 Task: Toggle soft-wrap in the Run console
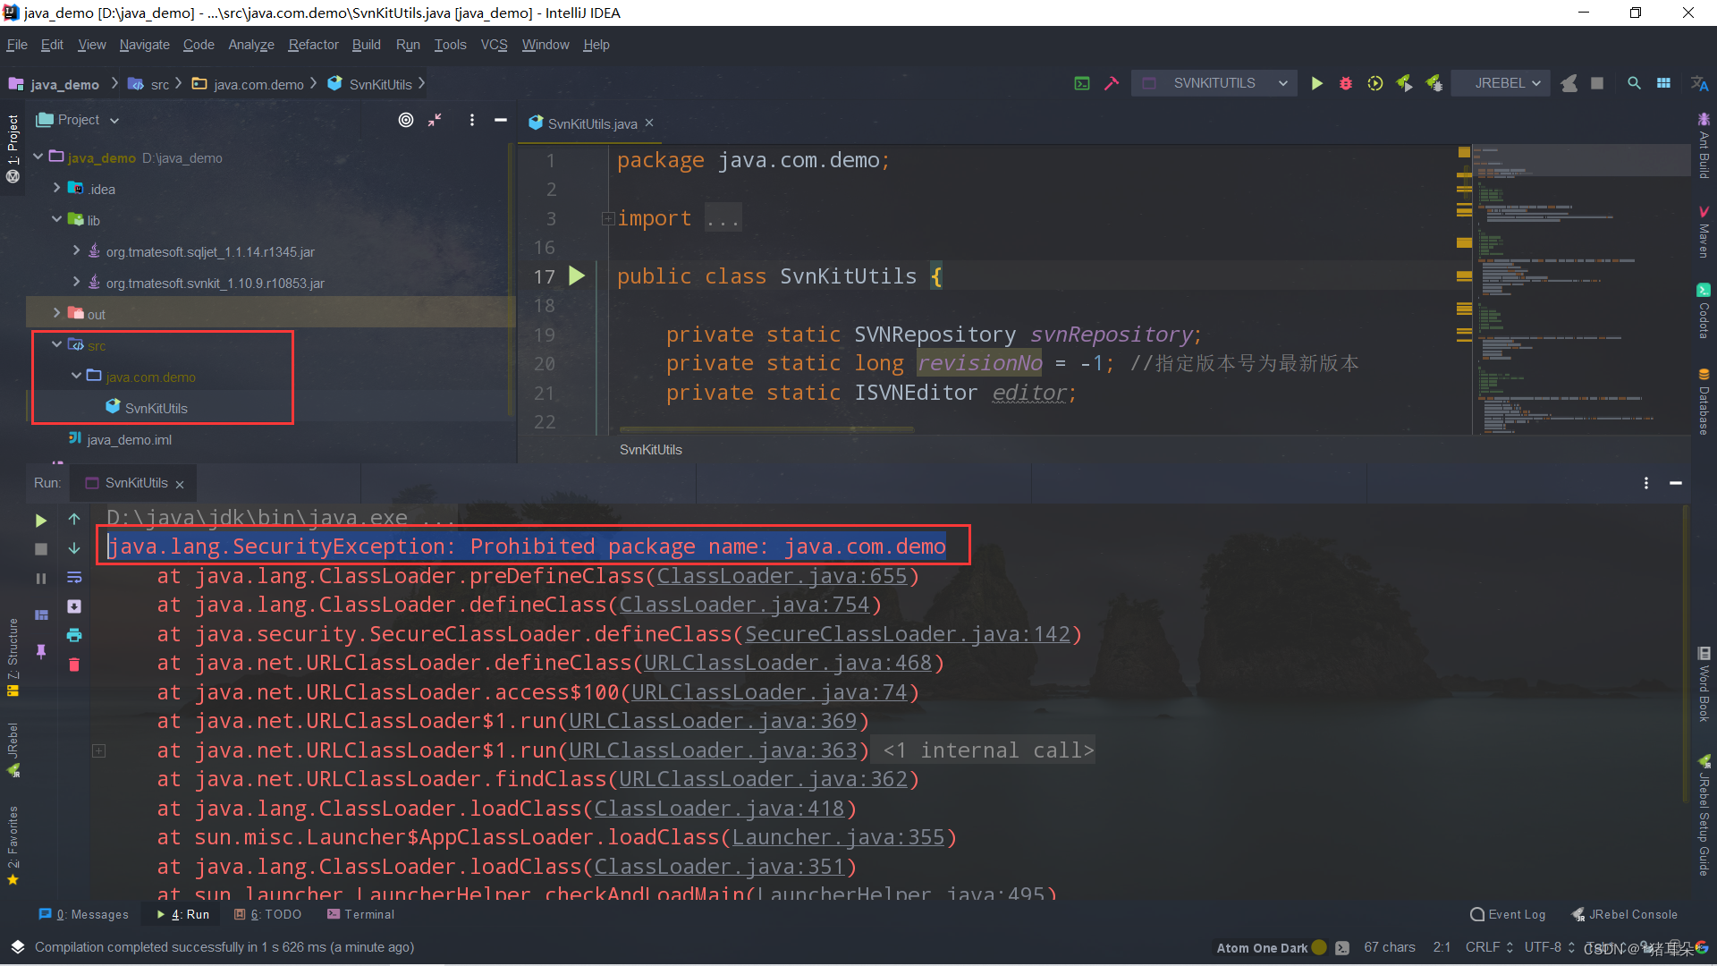tap(74, 578)
